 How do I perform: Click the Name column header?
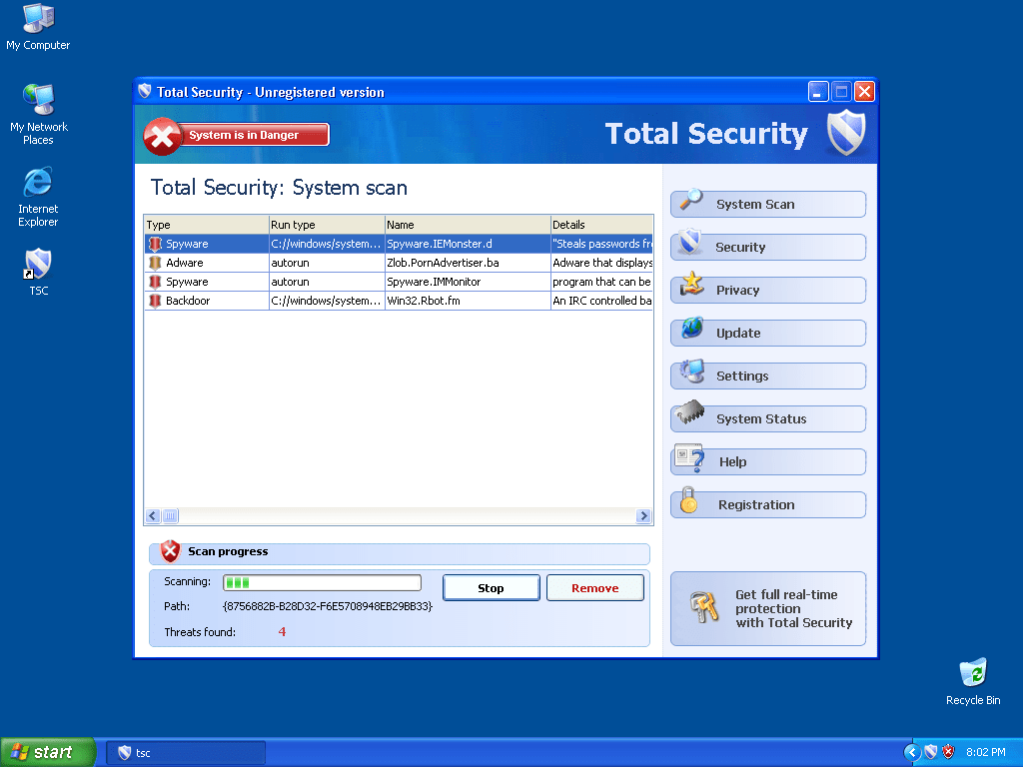pyautogui.click(x=467, y=225)
